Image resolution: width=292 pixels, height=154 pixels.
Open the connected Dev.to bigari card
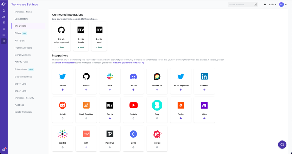(99, 36)
